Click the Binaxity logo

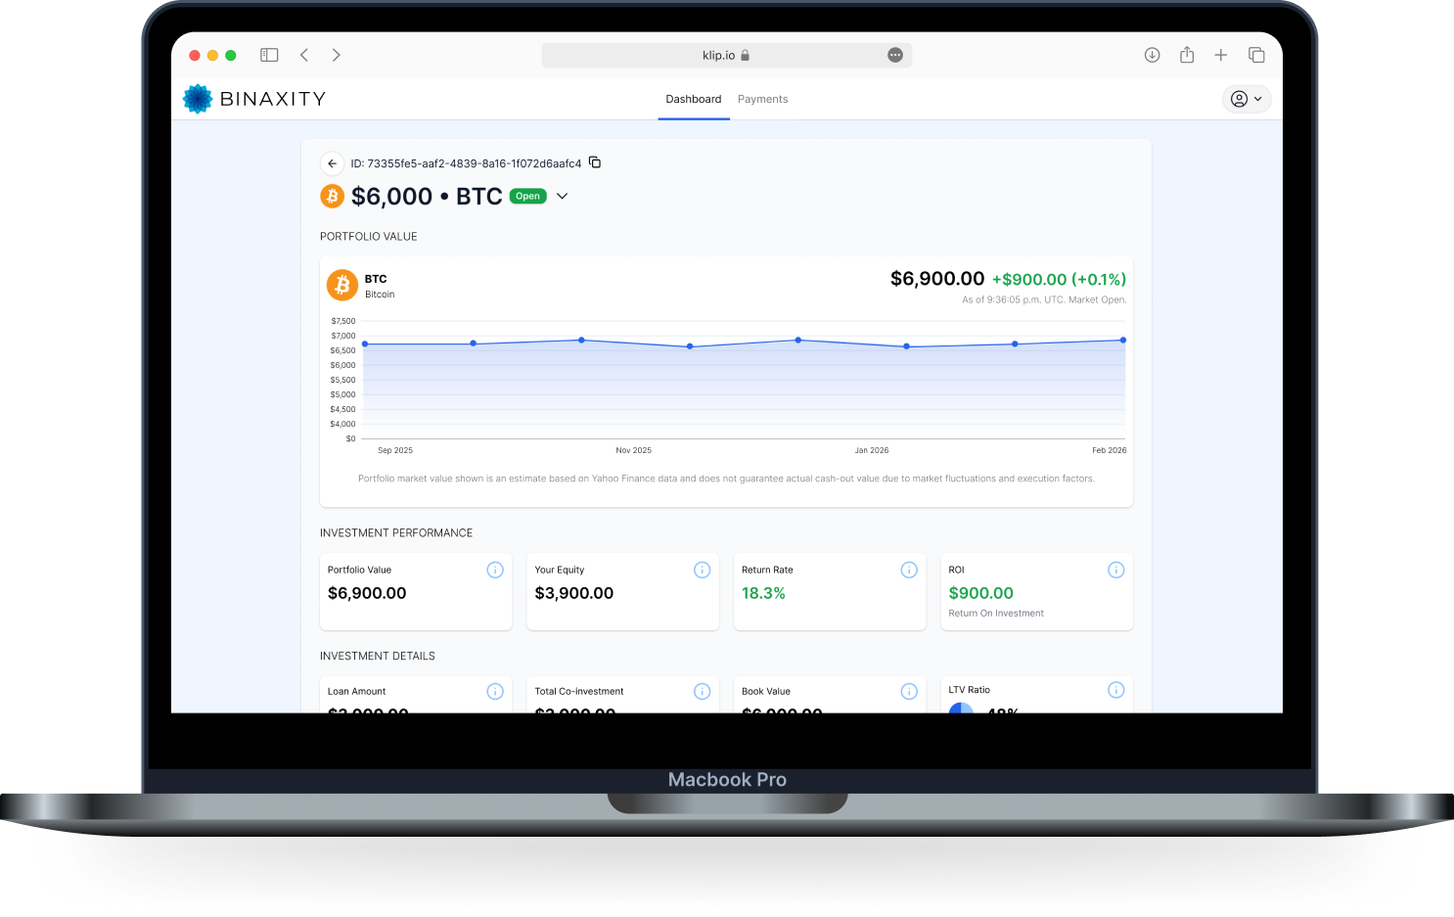[254, 99]
